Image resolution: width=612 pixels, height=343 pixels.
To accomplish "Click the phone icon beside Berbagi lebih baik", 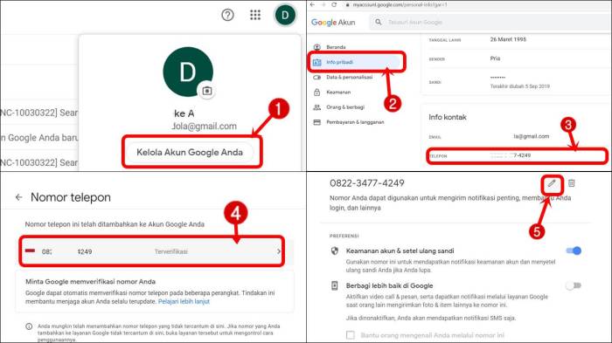I will click(335, 285).
